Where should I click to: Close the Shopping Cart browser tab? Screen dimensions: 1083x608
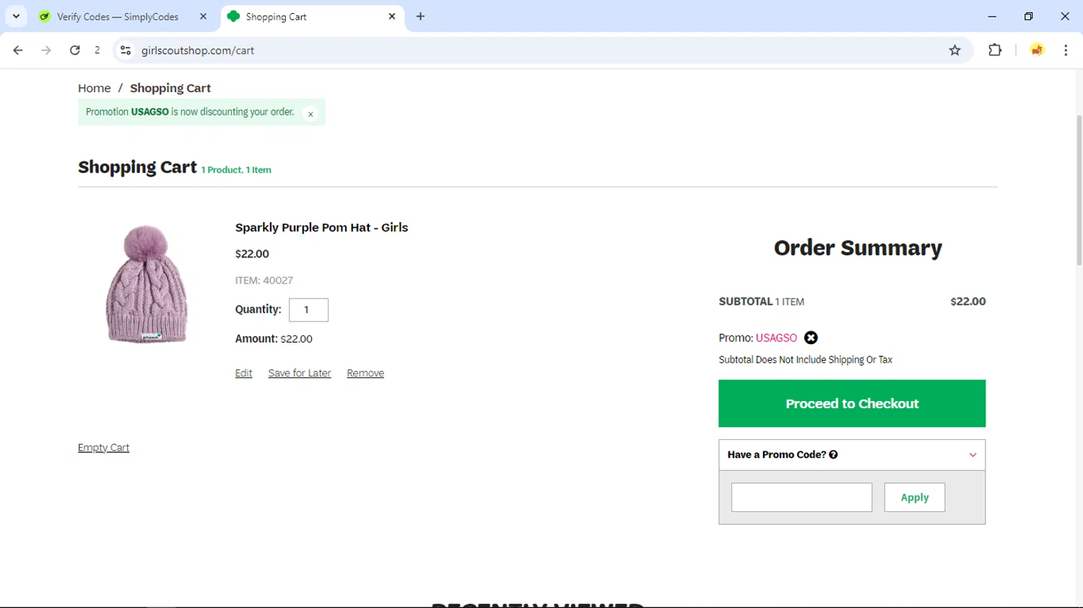coord(392,17)
